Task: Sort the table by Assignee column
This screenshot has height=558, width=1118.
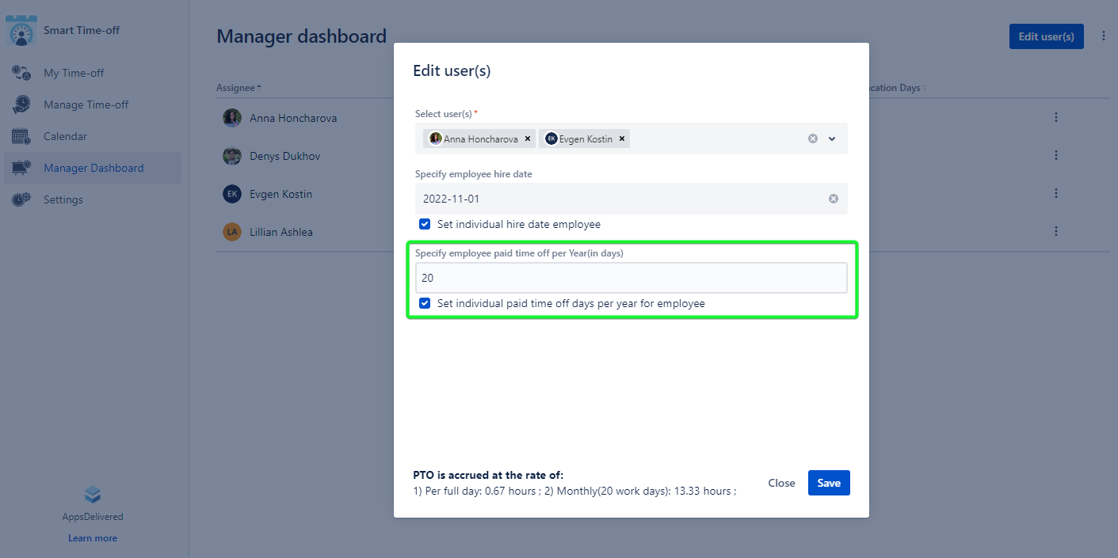Action: [238, 87]
